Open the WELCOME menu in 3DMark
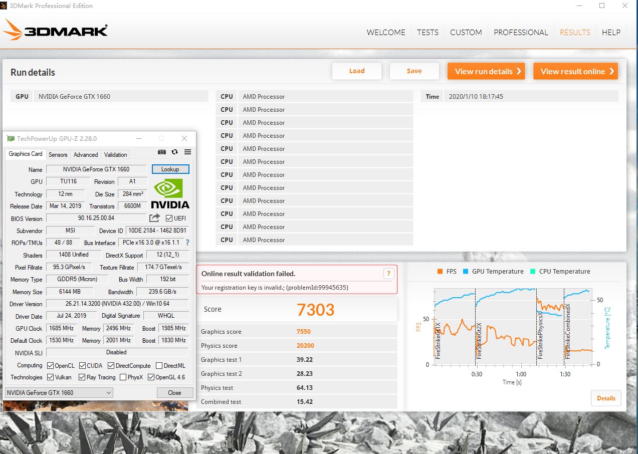638x454 pixels. click(x=386, y=32)
